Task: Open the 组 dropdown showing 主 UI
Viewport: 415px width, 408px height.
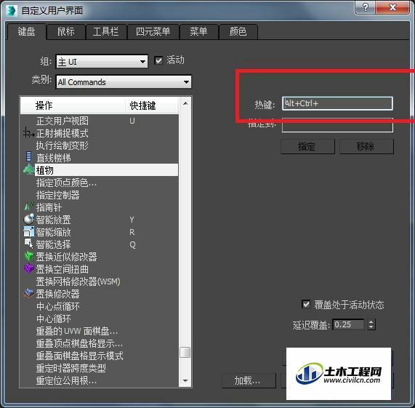Action: (x=102, y=62)
